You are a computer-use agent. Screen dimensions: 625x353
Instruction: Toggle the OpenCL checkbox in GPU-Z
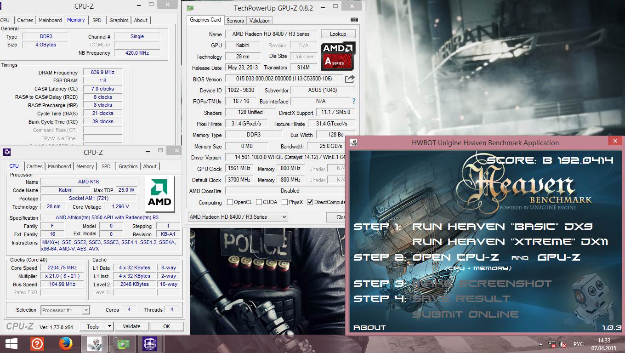click(230, 202)
